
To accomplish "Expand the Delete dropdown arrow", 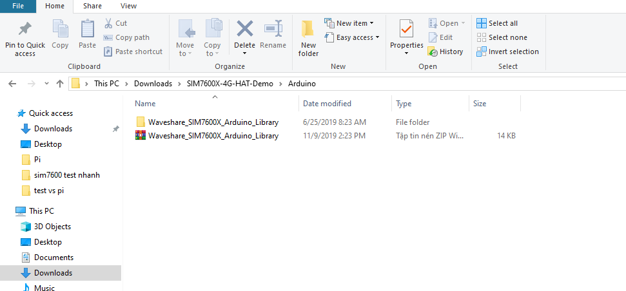I will click(245, 53).
